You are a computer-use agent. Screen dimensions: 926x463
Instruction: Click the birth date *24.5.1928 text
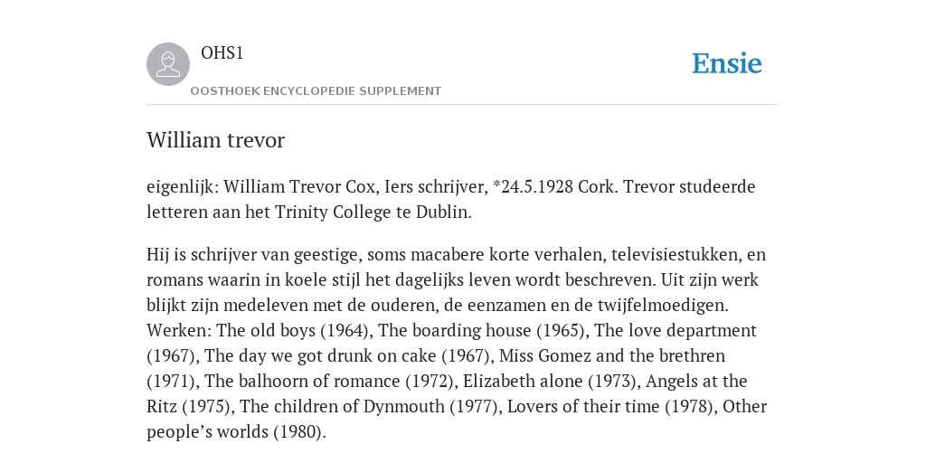pyautogui.click(x=533, y=186)
